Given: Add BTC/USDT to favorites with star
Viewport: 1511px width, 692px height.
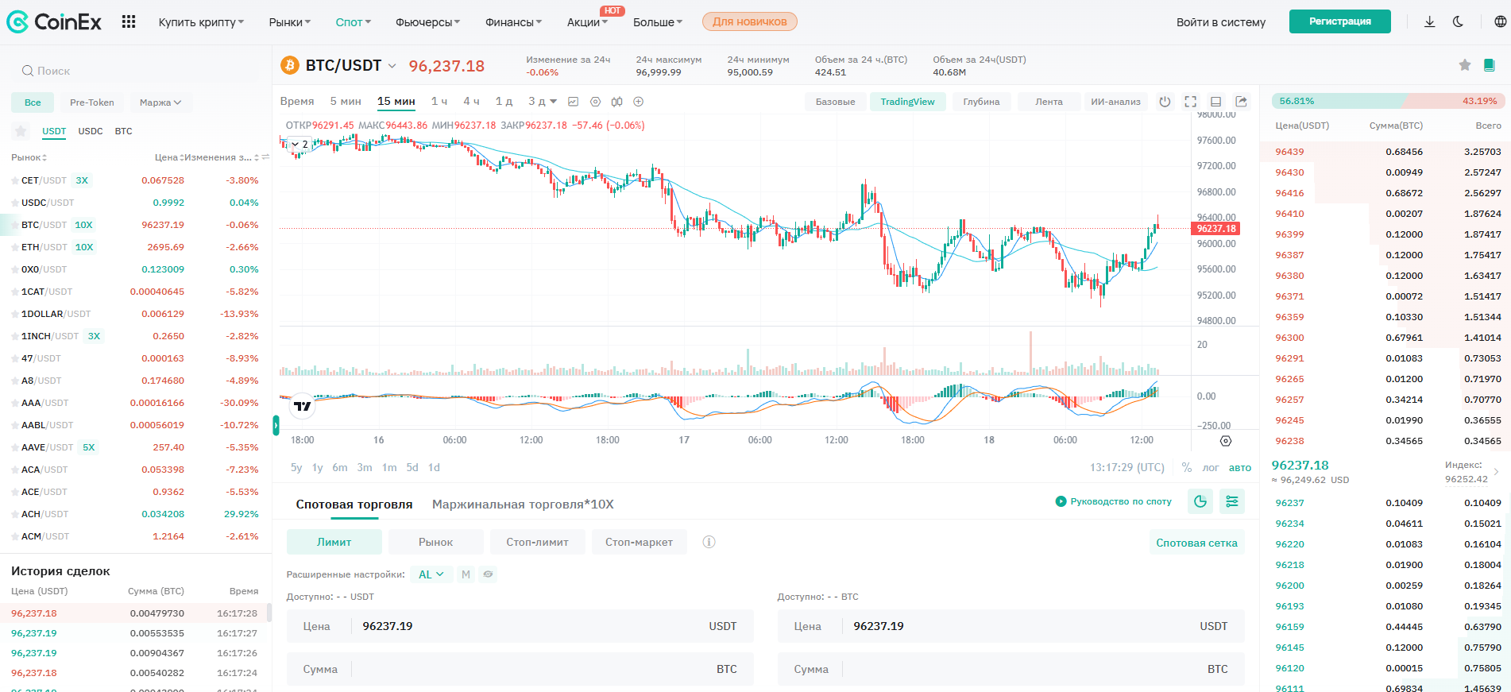Looking at the screenshot, I should coord(1465,65).
